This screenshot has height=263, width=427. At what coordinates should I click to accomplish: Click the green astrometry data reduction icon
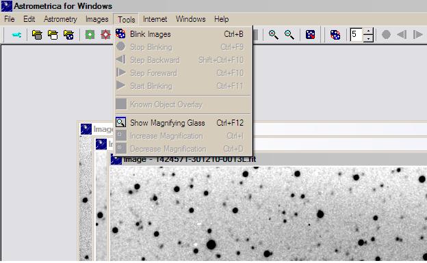[x=90, y=35]
